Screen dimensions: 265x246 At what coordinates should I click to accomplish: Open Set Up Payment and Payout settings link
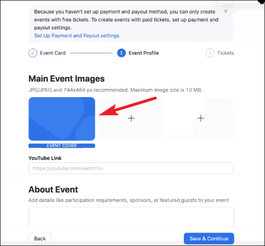tap(77, 35)
